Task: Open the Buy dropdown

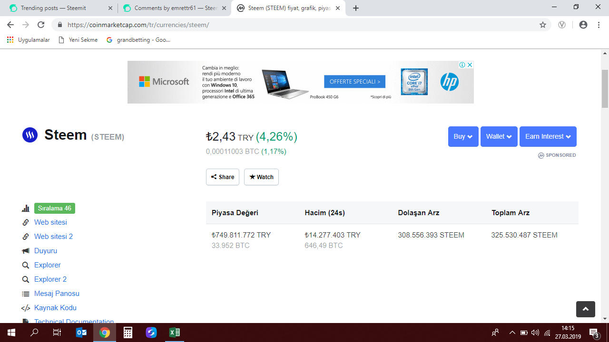Action: pyautogui.click(x=463, y=136)
